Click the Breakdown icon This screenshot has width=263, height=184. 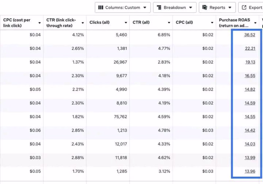coord(159,8)
